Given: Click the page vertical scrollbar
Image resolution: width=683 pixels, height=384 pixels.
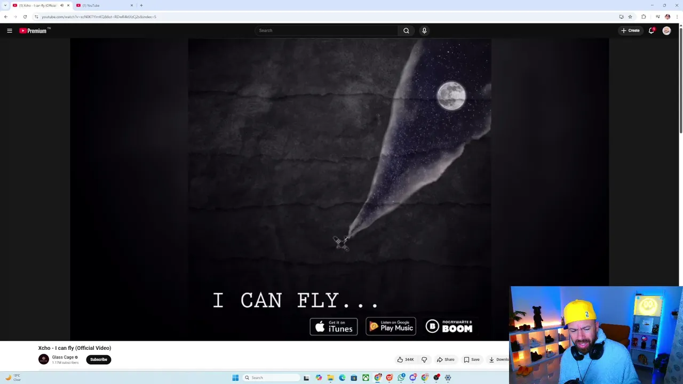Looking at the screenshot, I should 681,80.
